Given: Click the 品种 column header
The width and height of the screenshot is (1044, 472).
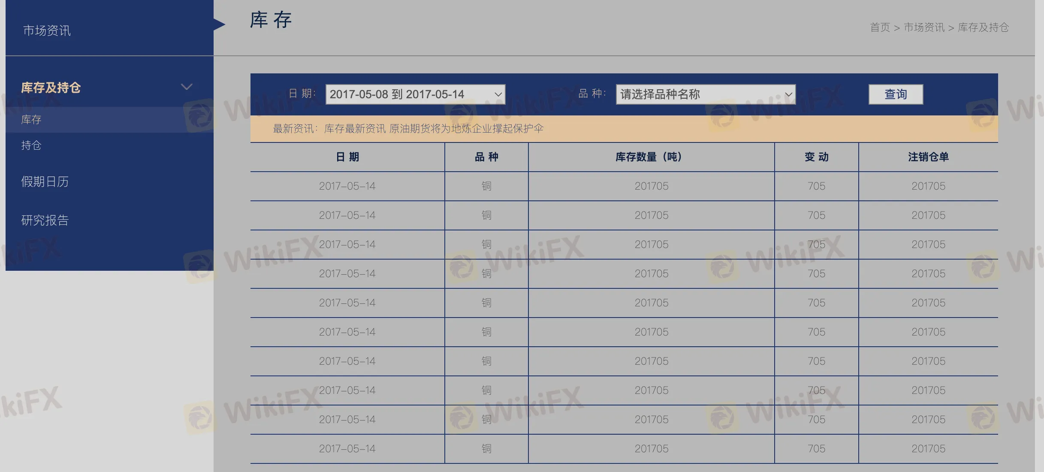Looking at the screenshot, I should tap(486, 157).
